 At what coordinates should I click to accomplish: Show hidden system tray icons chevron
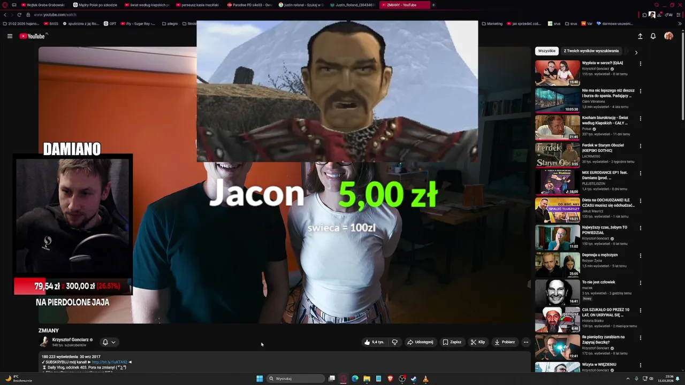point(628,379)
